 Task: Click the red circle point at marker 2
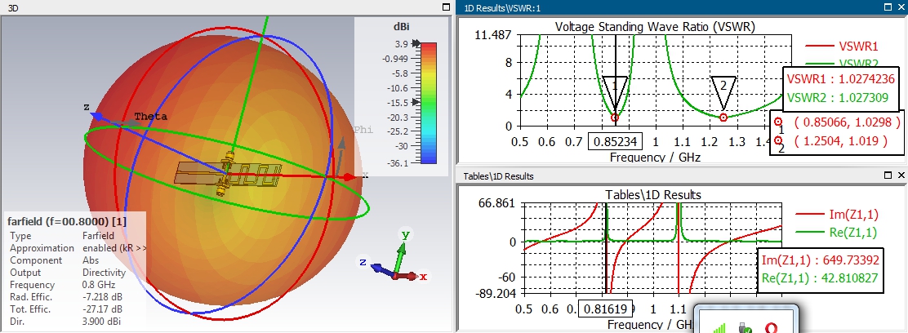tap(723, 117)
